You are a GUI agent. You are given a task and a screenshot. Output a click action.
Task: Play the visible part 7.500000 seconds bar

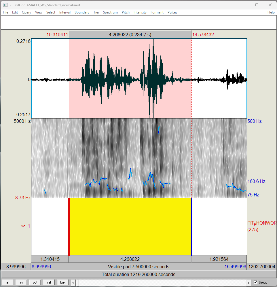click(x=139, y=267)
